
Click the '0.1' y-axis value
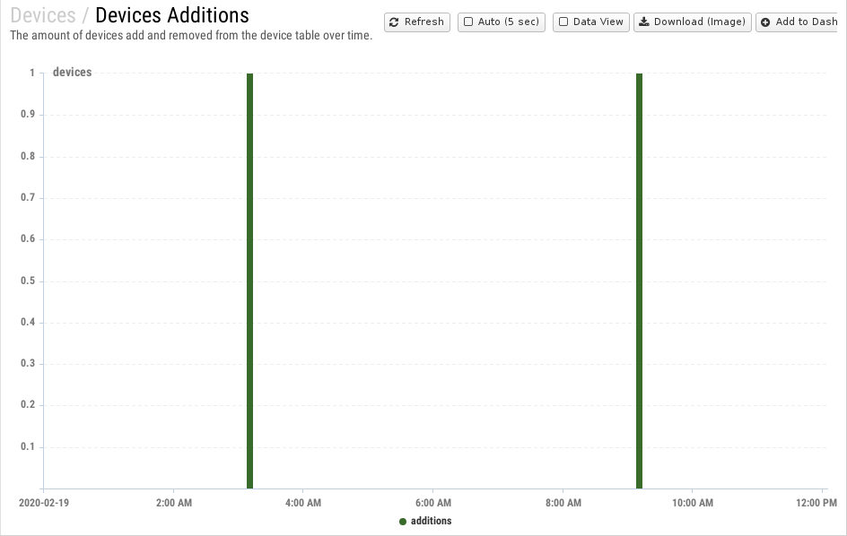pos(28,446)
